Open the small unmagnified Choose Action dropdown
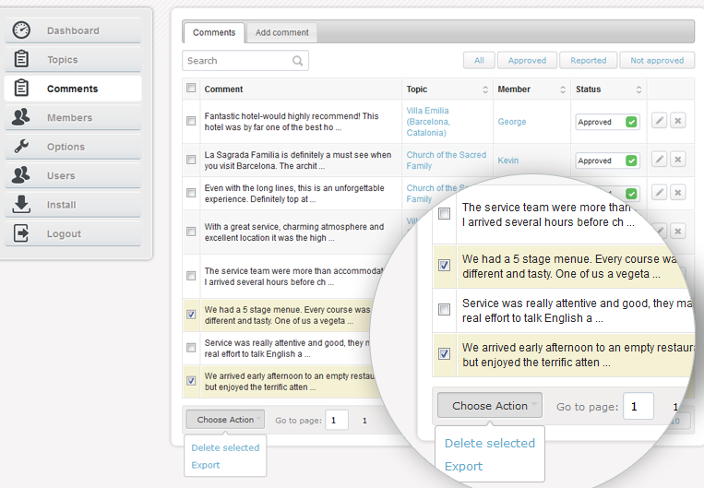Viewport: 704px width, 488px height. pos(225,420)
